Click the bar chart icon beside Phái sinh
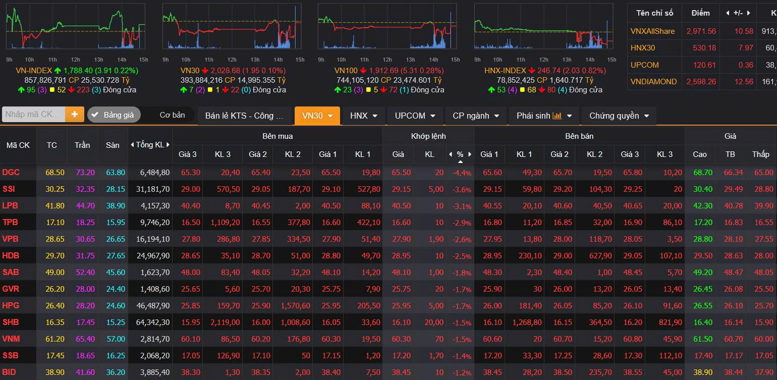The height and width of the screenshot is (380, 777). [x=557, y=116]
